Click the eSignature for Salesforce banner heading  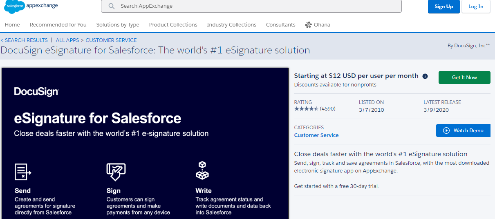pos(98,119)
